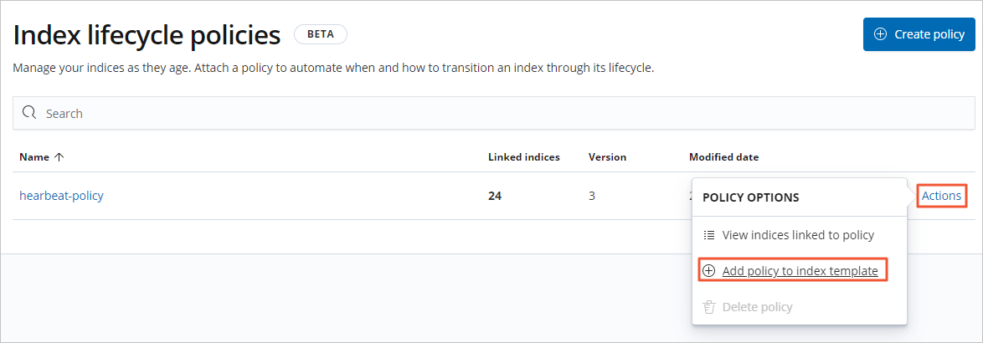The image size is (983, 343).
Task: Open the hearbeat-policy link
Action: click(x=61, y=196)
